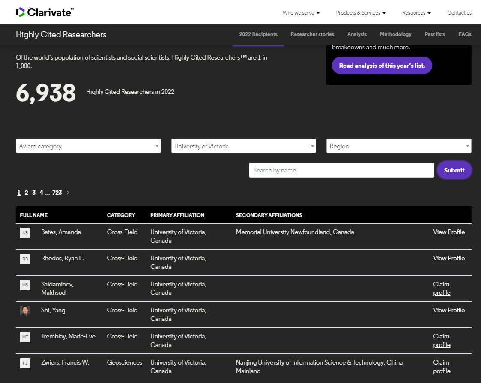Viewport: 481px width, 383px height.
Task: Go to page 3
Action: click(x=34, y=193)
